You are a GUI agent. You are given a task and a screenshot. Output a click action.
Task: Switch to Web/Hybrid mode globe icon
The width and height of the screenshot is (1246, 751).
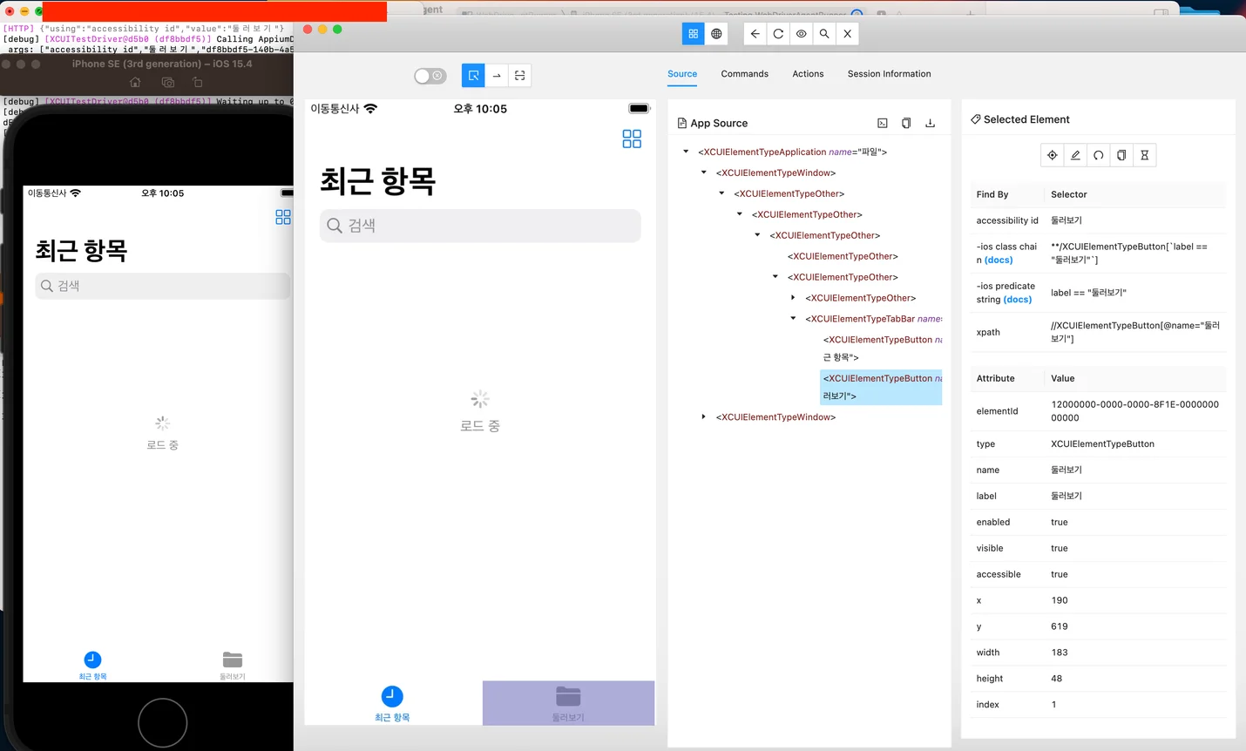click(x=716, y=34)
